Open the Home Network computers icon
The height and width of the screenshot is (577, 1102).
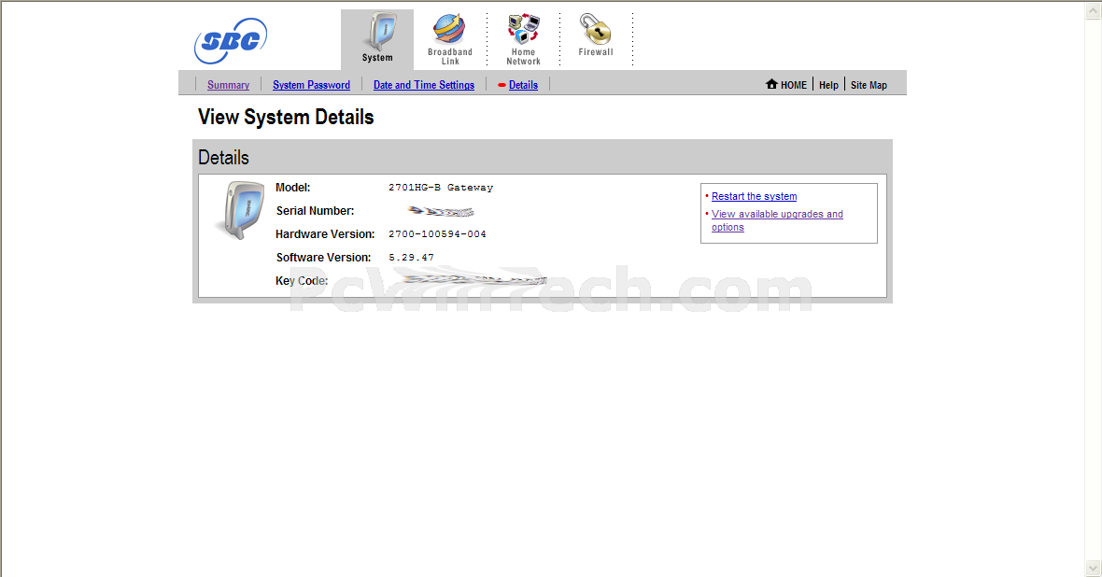(x=524, y=30)
